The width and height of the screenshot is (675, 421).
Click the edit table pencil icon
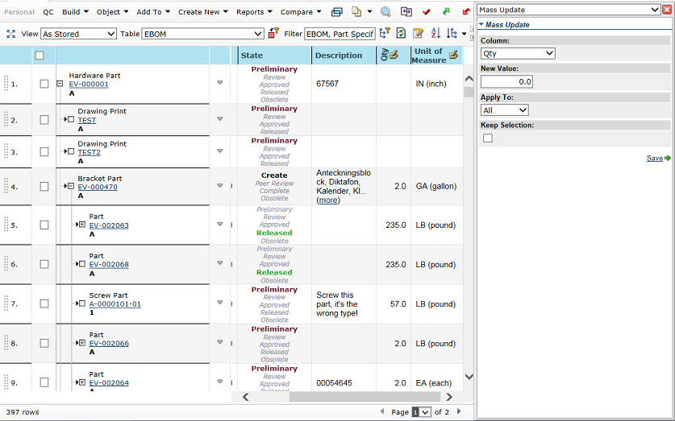tap(418, 34)
